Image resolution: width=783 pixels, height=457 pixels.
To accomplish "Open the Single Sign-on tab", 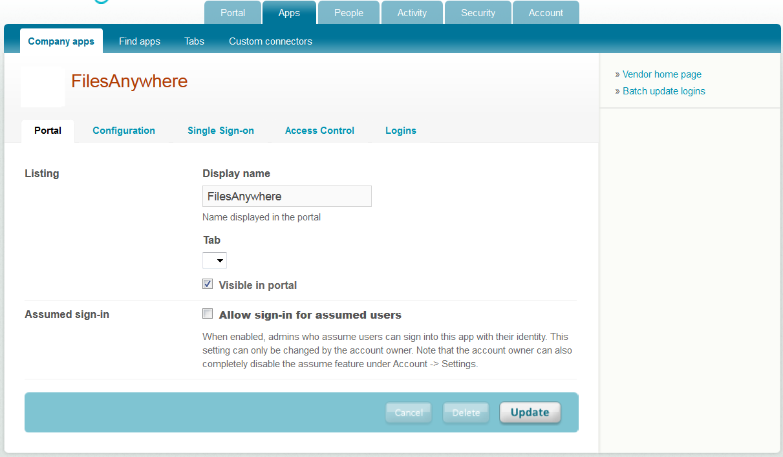I will point(221,131).
